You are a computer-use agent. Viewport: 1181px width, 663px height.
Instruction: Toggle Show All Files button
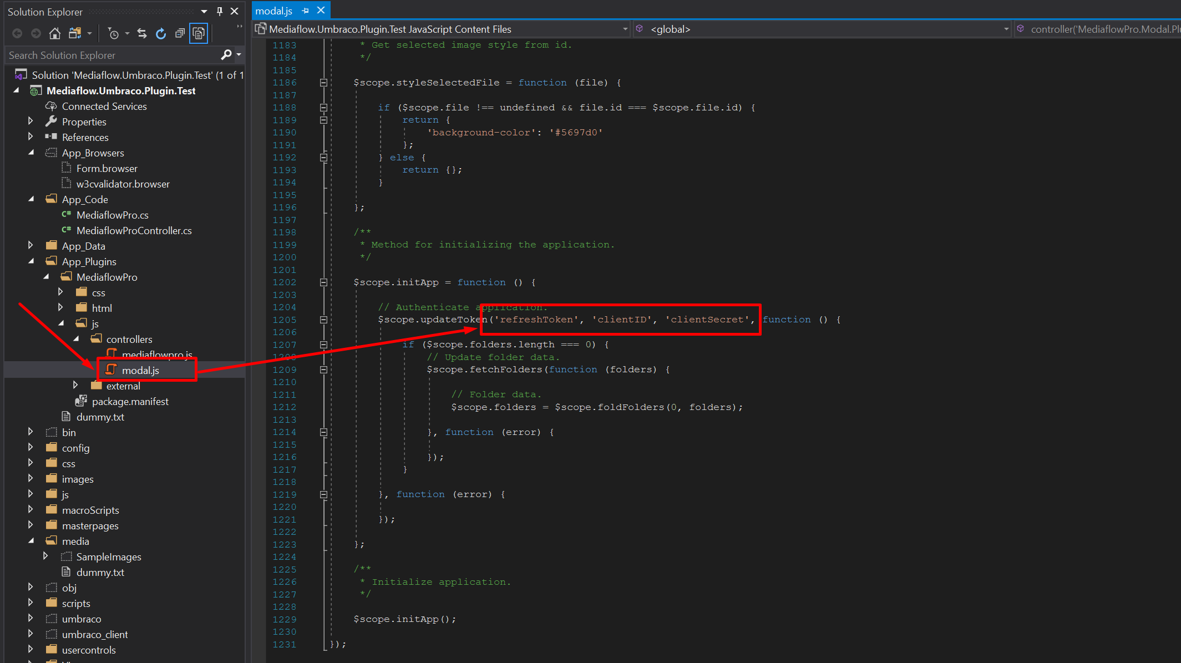click(x=199, y=33)
